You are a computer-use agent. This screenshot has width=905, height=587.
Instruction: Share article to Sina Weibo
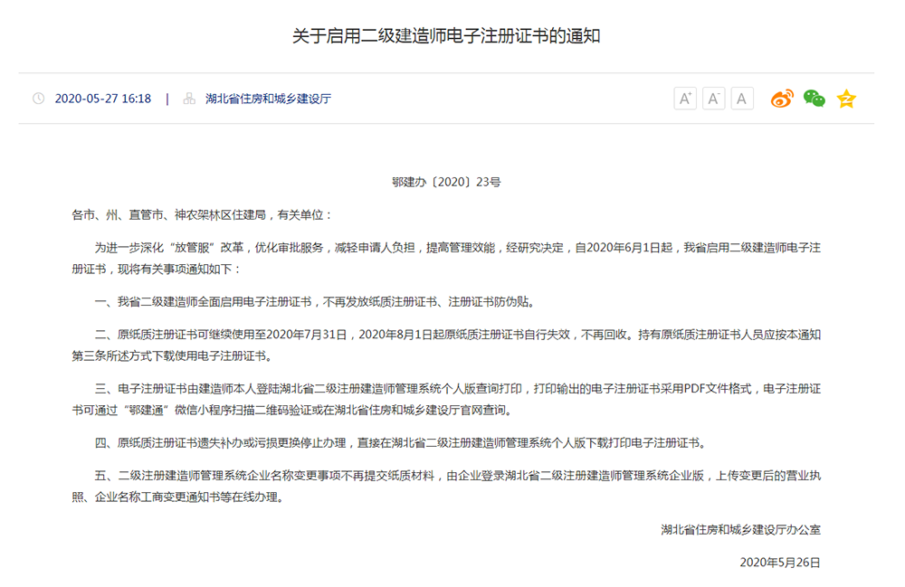click(782, 99)
